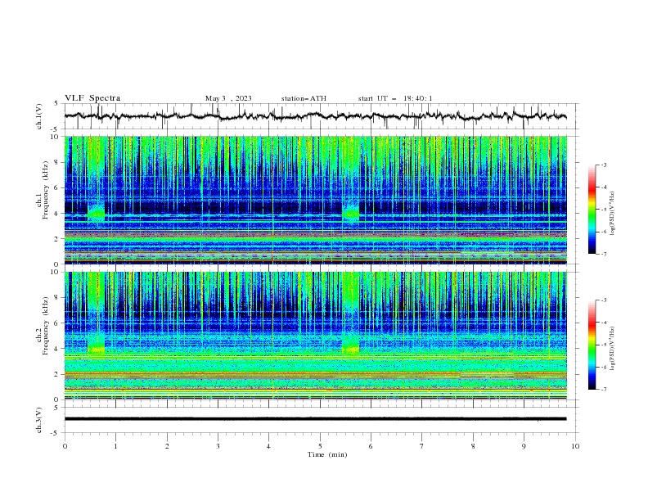The image size is (648, 501).
Task: Click the "-7" label on ch.1 color scale
Action: (603, 254)
